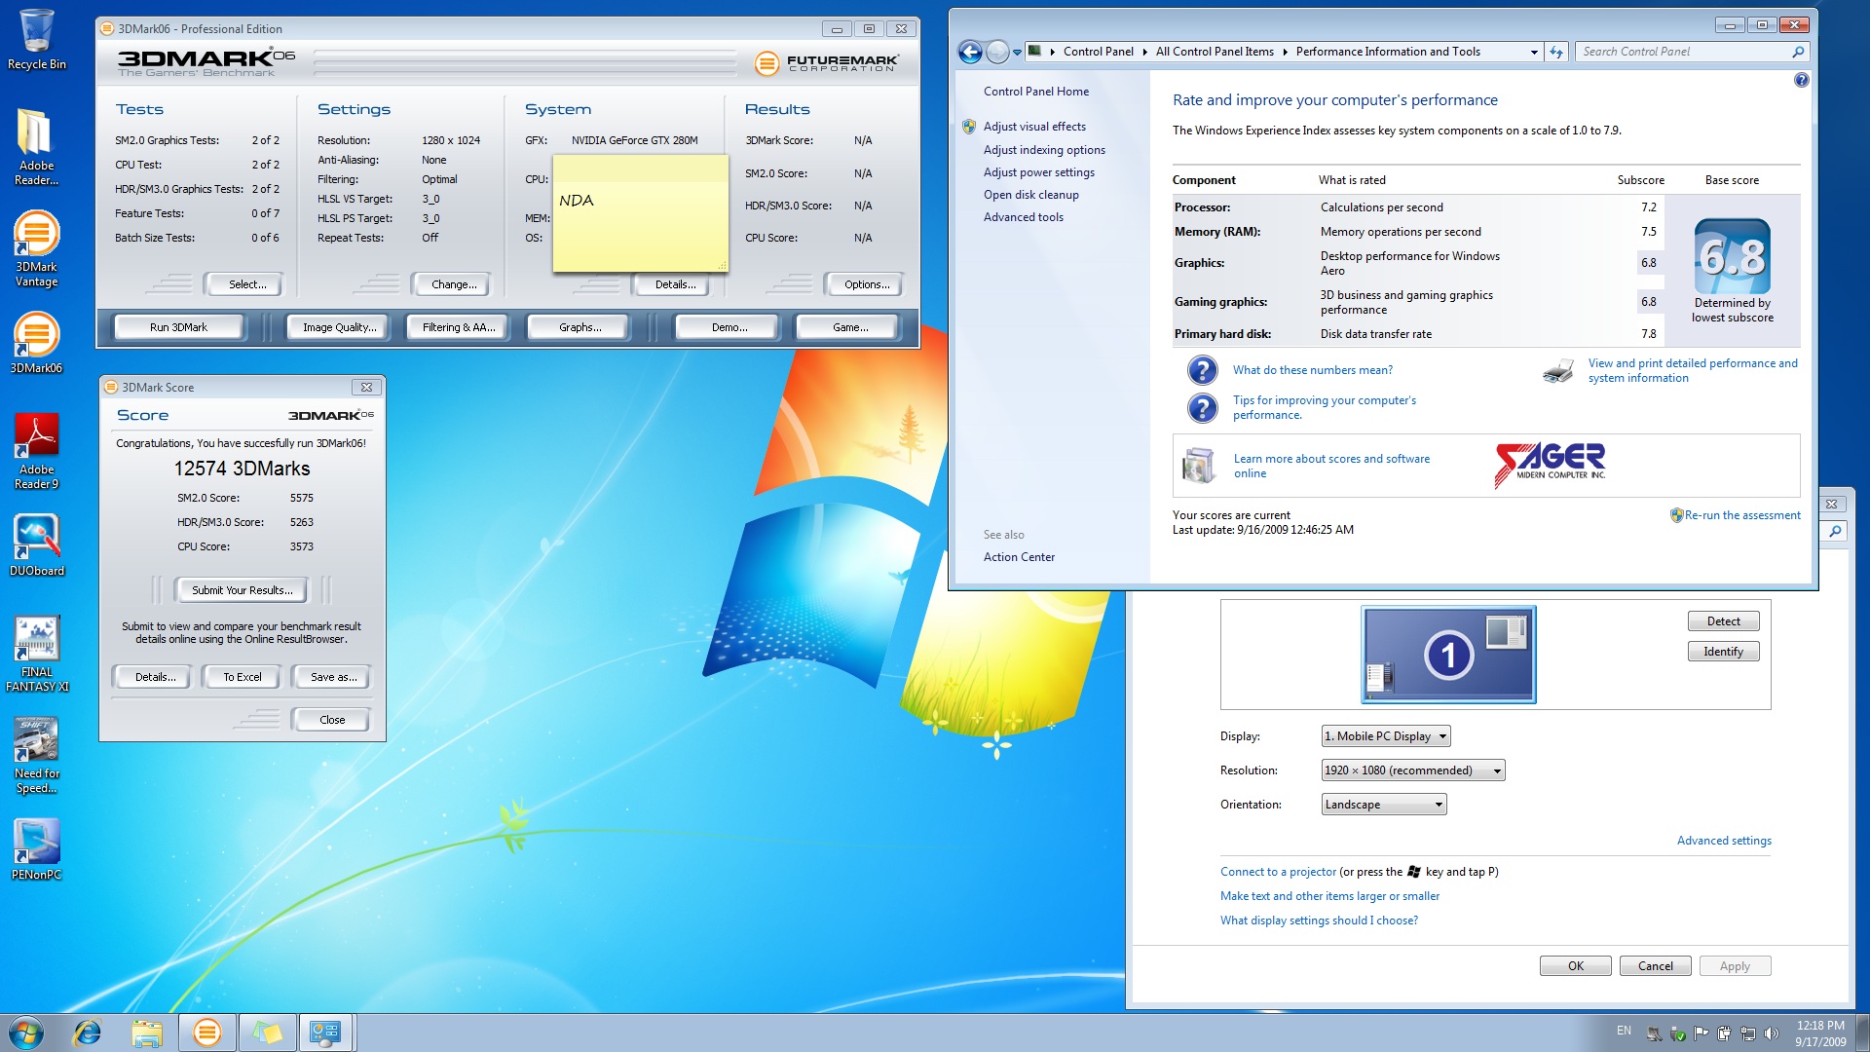The height and width of the screenshot is (1052, 1870).
Task: Launch the FINAL FANTASY XI desktop shortcut
Action: click(x=36, y=654)
